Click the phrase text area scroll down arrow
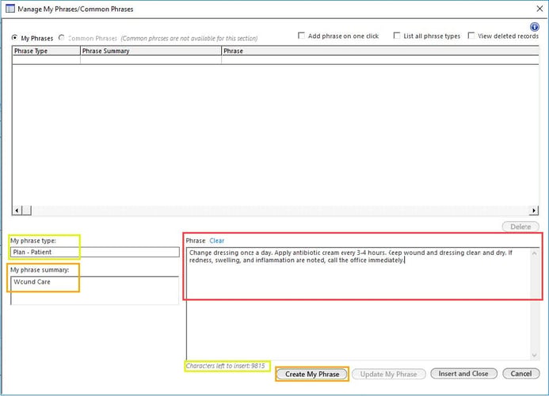 click(534, 355)
